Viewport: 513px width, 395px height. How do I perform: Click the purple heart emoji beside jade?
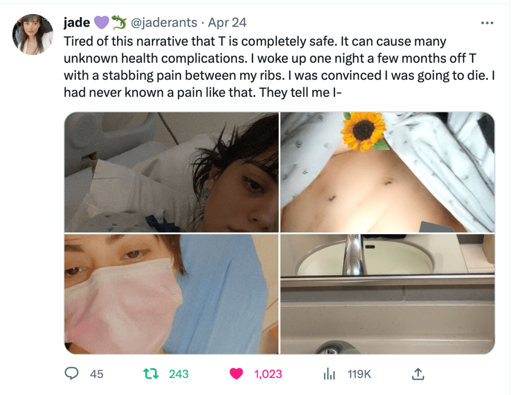(x=102, y=23)
